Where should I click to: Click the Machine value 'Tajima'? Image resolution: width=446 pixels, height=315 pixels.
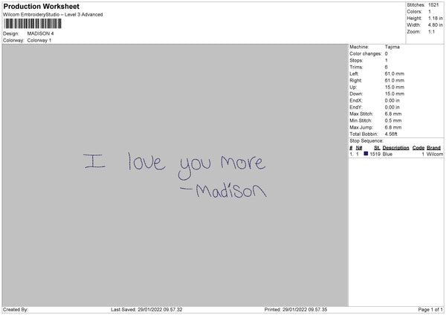(392, 47)
